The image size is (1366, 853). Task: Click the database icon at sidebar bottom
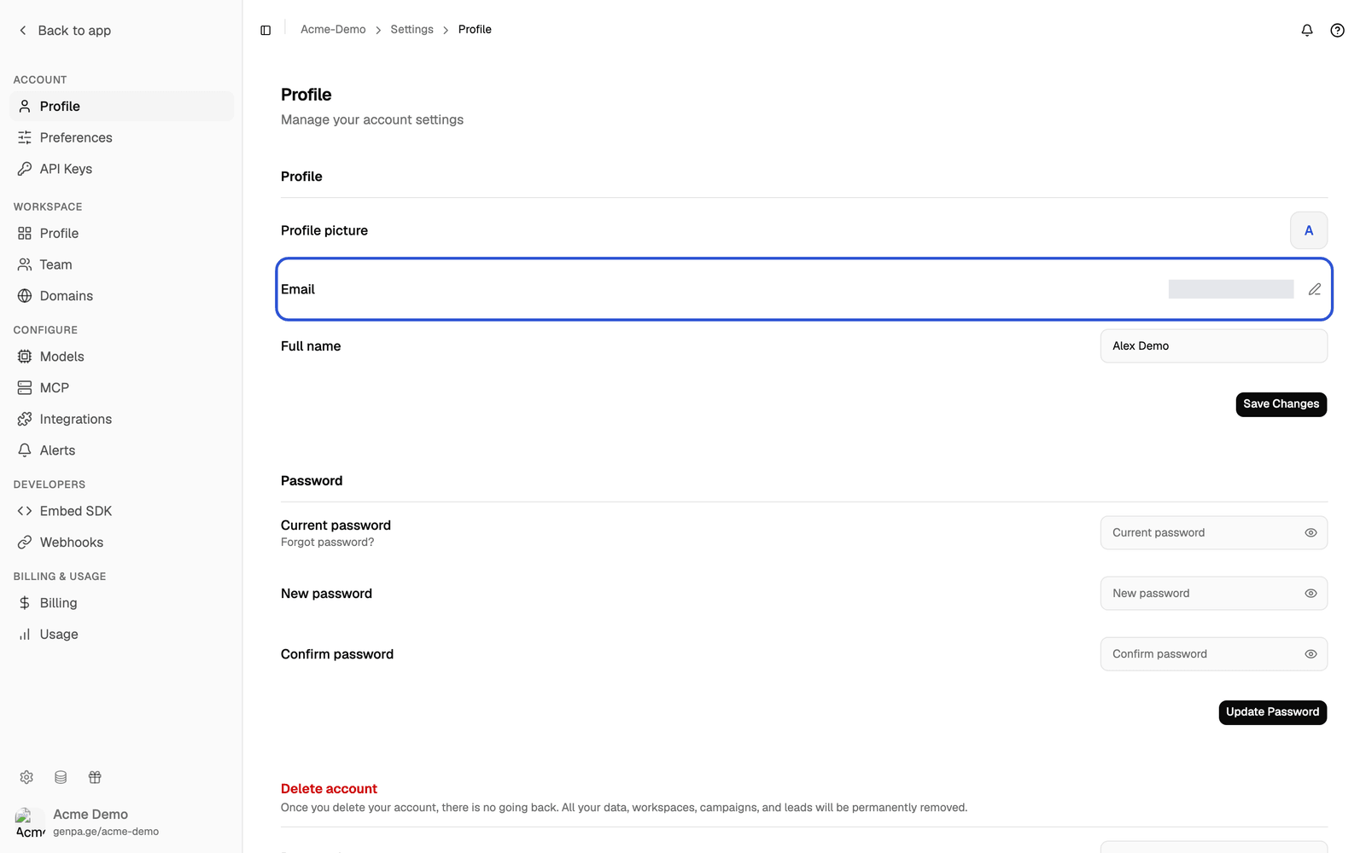pyautogui.click(x=61, y=777)
